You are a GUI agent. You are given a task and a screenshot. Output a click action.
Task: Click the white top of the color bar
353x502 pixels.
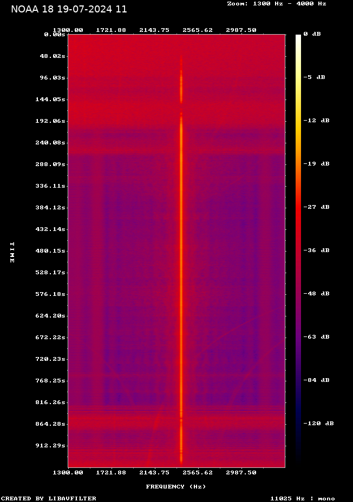click(298, 37)
